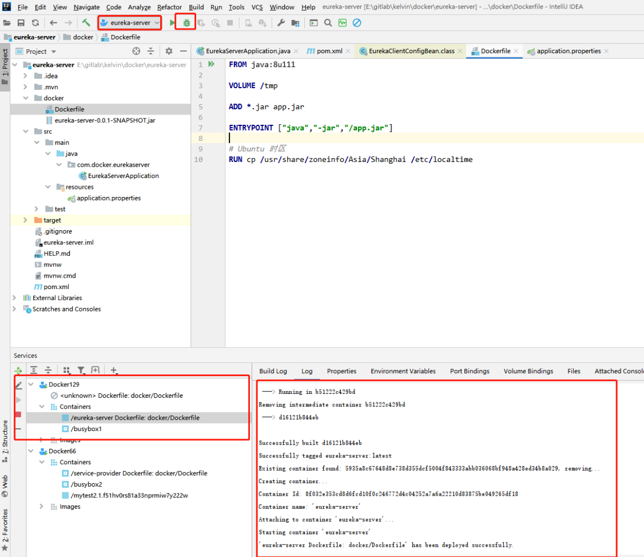This screenshot has width=644, height=557.
Task: Expand the .idea folder
Action: pos(26,76)
